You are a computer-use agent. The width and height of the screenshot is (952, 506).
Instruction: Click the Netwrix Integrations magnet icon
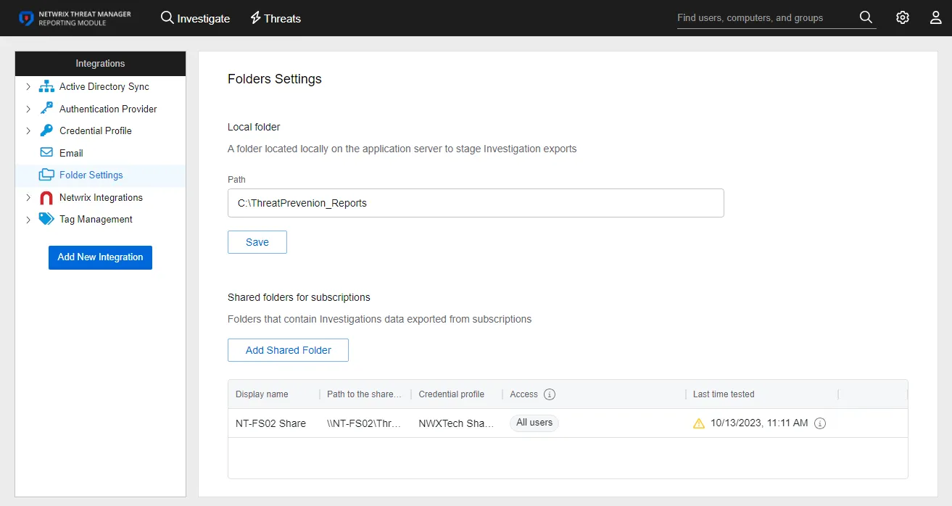click(46, 197)
